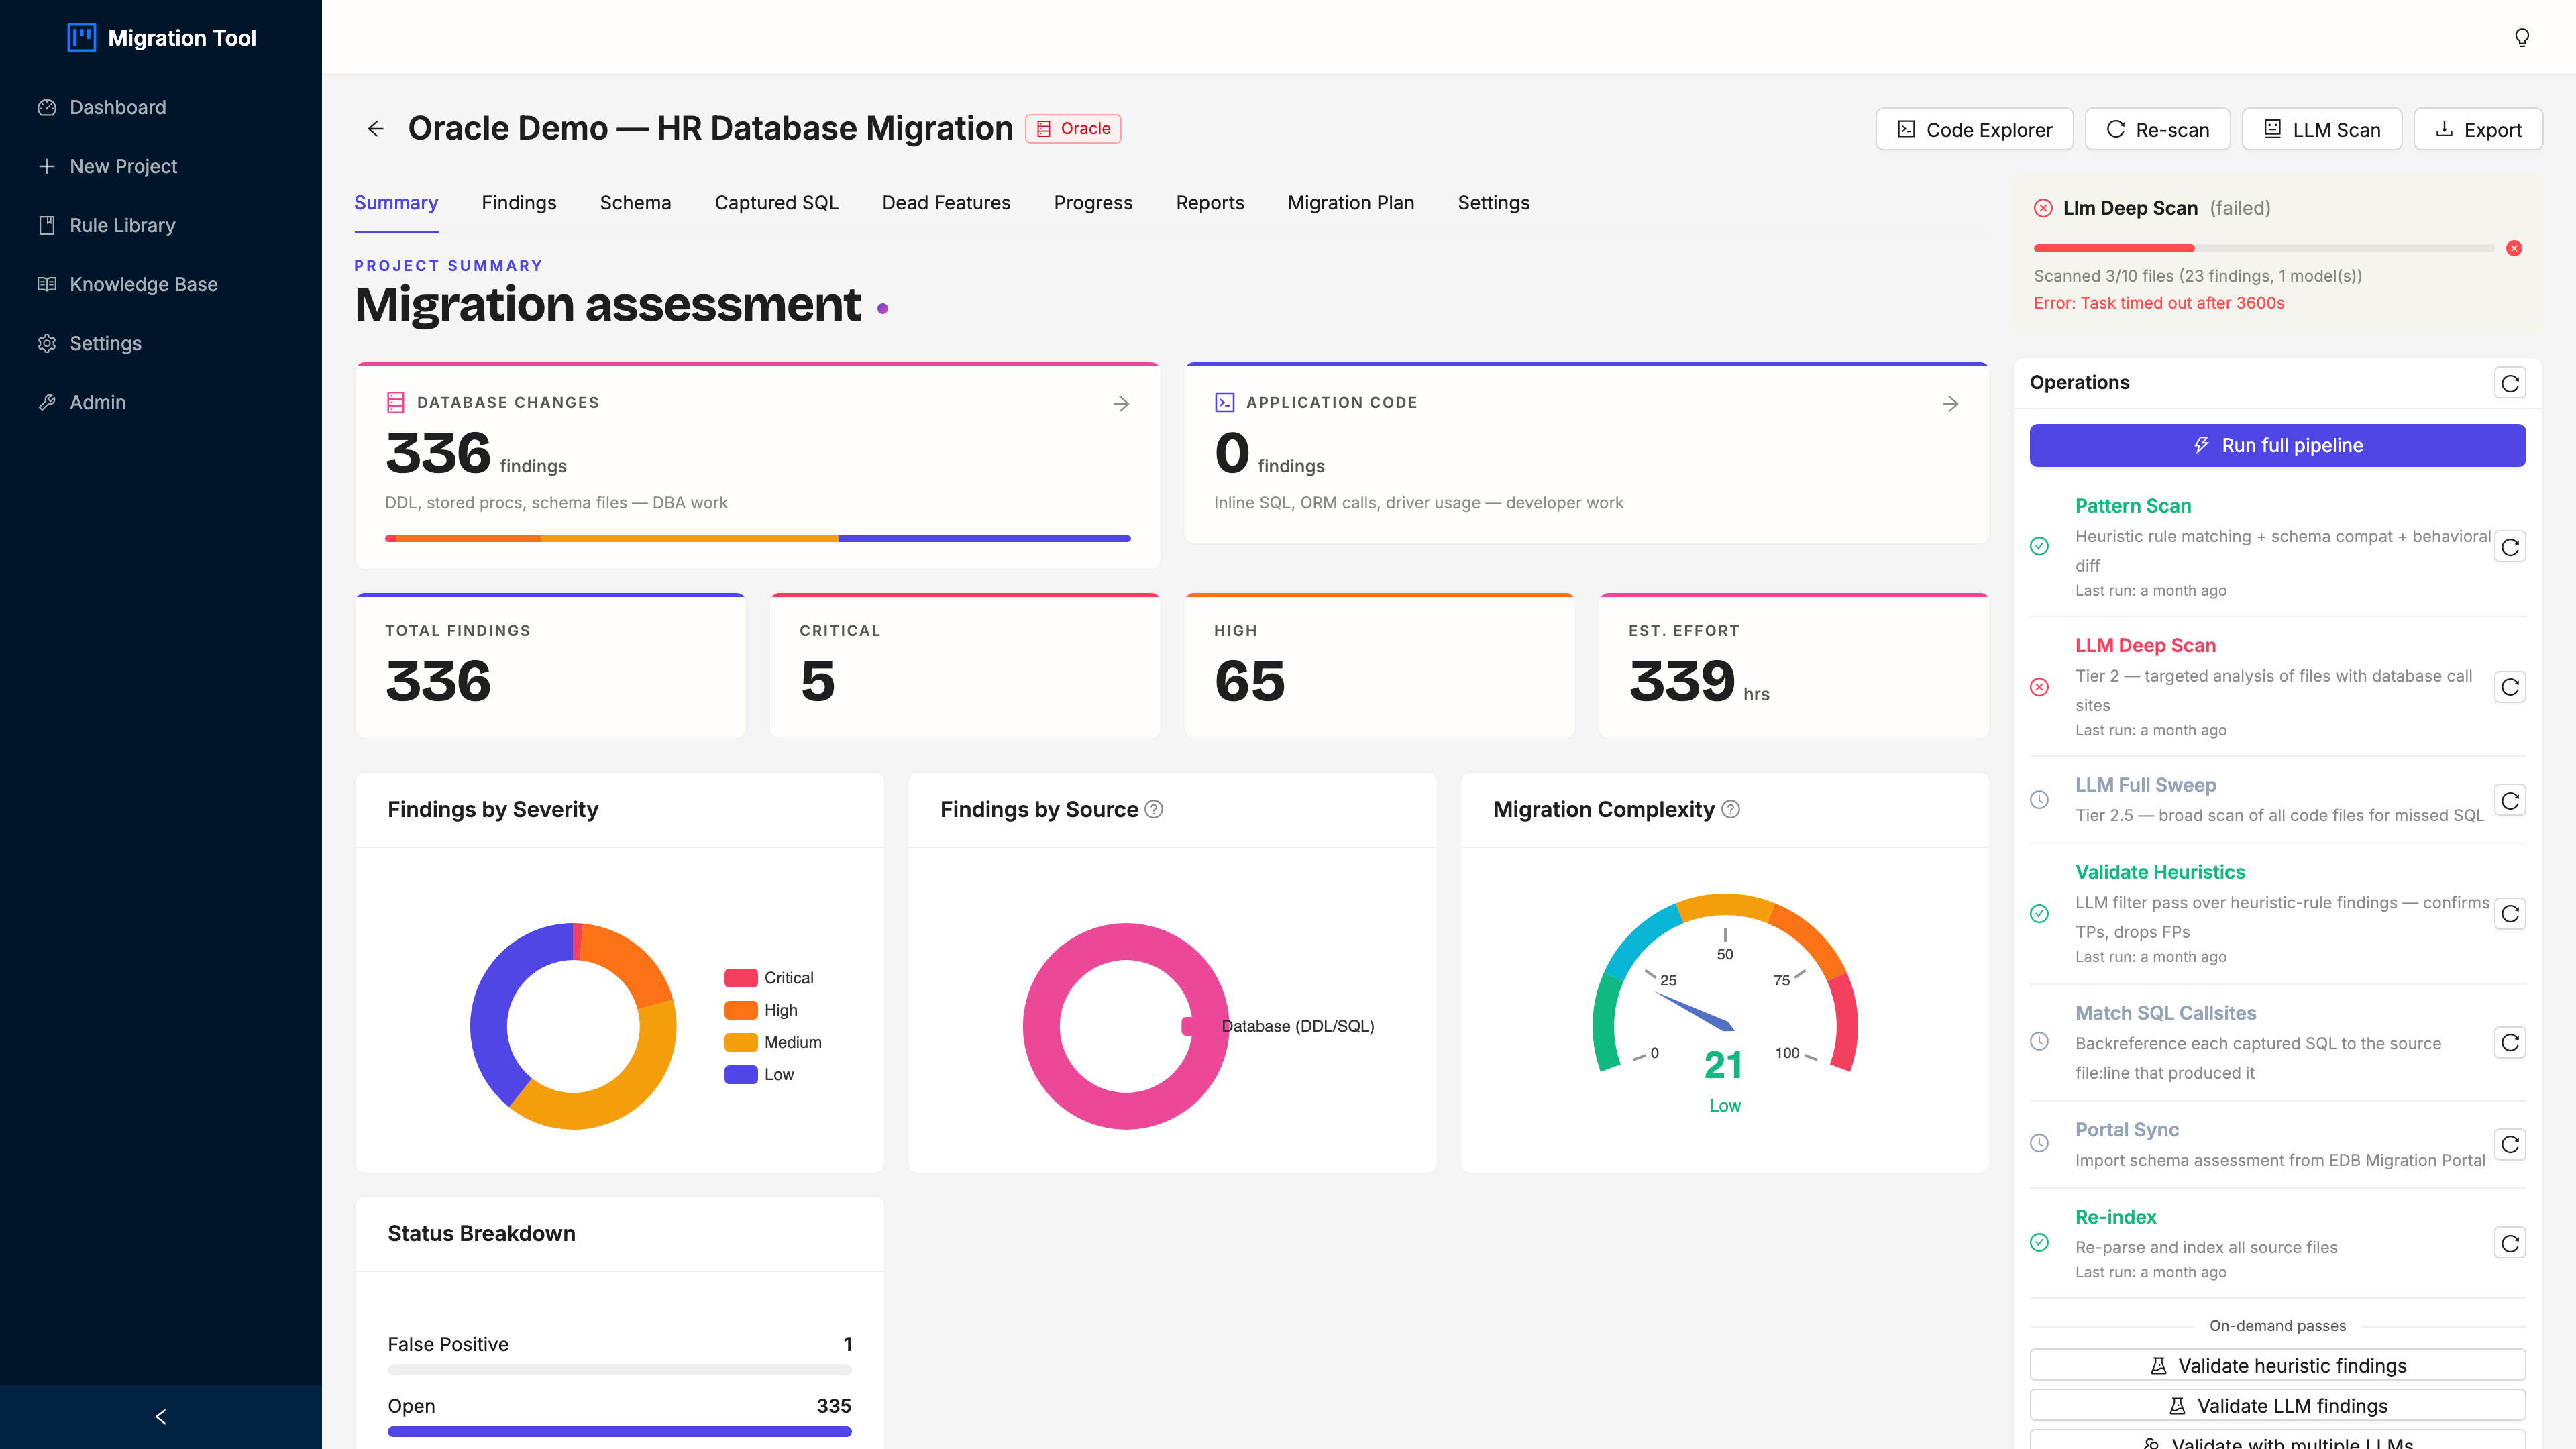Run the LLM Full Sweep operation

tap(2509, 800)
